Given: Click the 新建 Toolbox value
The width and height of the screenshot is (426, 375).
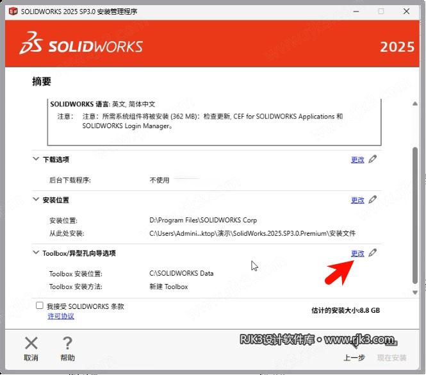Looking at the screenshot, I should tap(168, 287).
